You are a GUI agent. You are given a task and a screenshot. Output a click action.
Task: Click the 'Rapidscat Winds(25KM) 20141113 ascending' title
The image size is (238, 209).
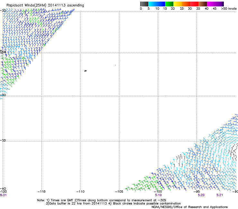45,5
